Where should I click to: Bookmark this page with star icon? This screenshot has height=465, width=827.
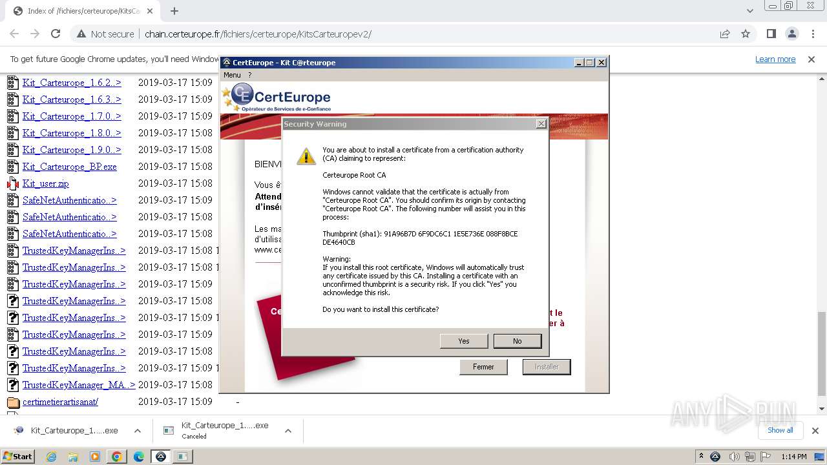(746, 34)
